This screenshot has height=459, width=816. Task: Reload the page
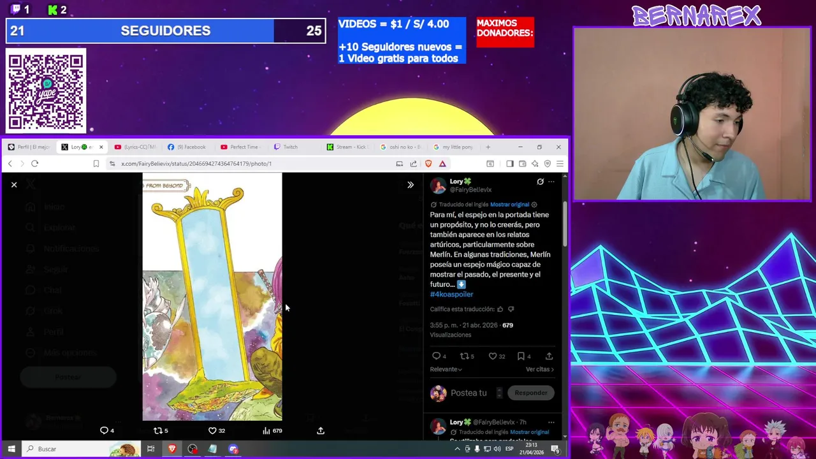pos(35,164)
